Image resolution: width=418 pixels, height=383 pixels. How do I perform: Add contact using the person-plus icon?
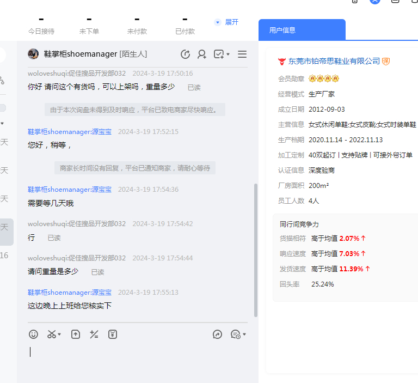(202, 54)
